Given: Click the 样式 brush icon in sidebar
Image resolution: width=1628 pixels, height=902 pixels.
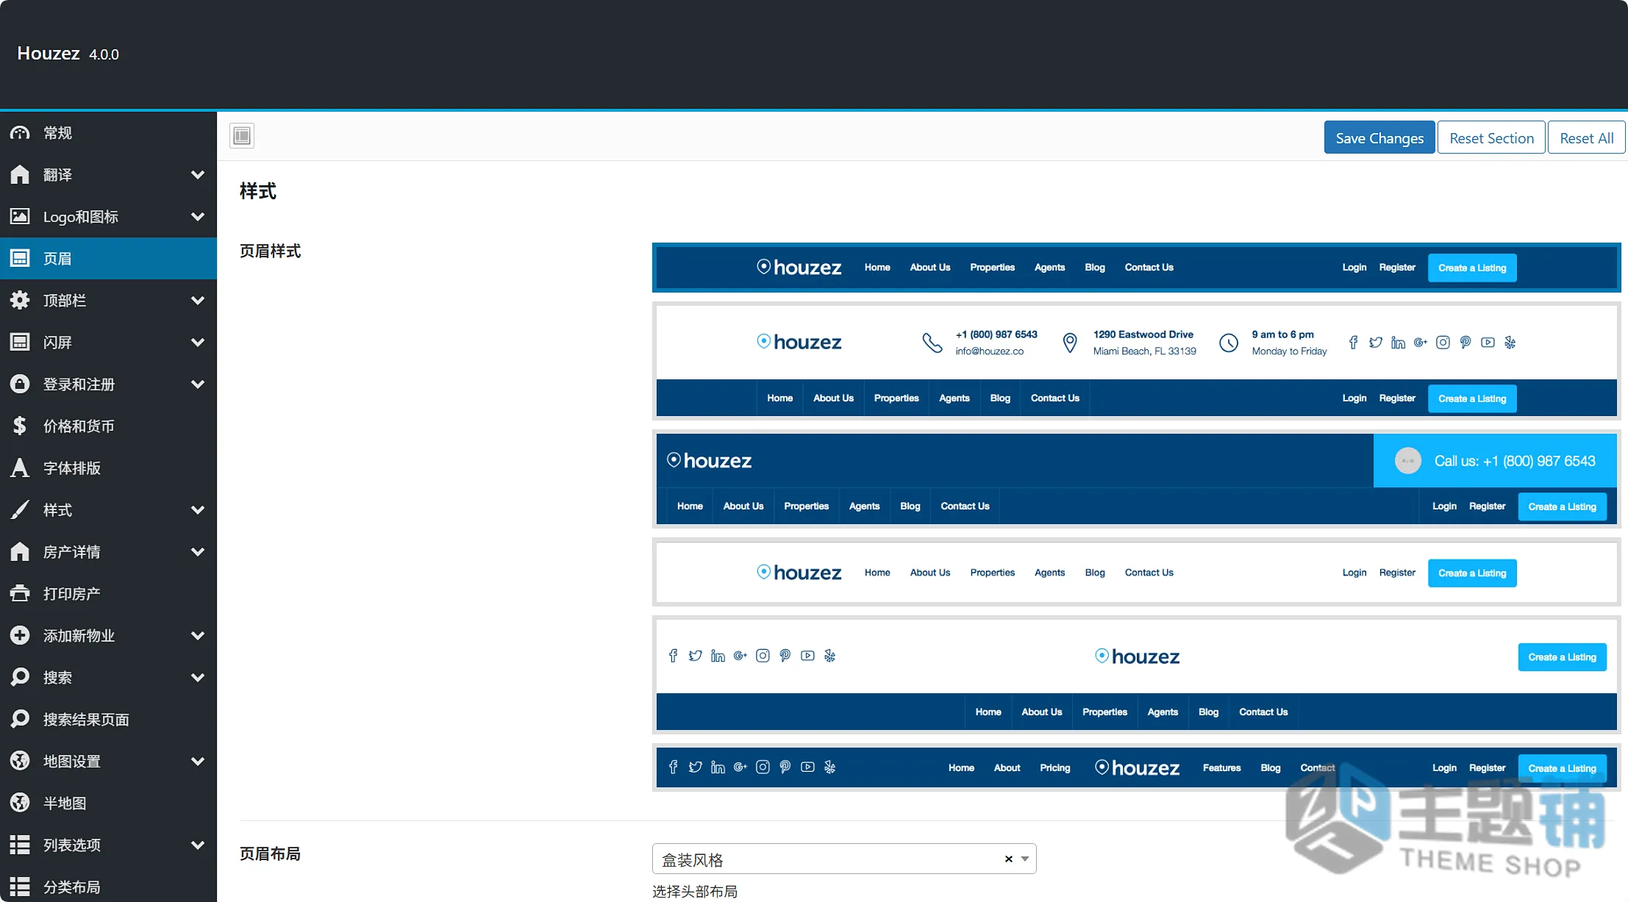Looking at the screenshot, I should click(x=20, y=510).
